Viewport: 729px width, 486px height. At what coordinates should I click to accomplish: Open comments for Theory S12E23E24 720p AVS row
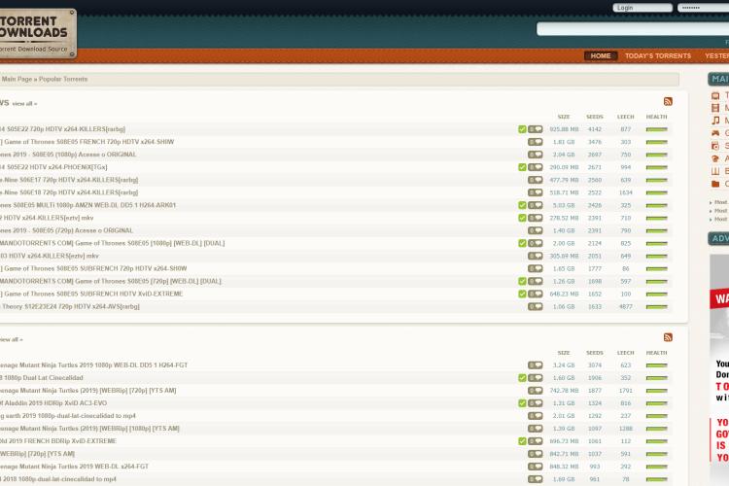click(536, 306)
